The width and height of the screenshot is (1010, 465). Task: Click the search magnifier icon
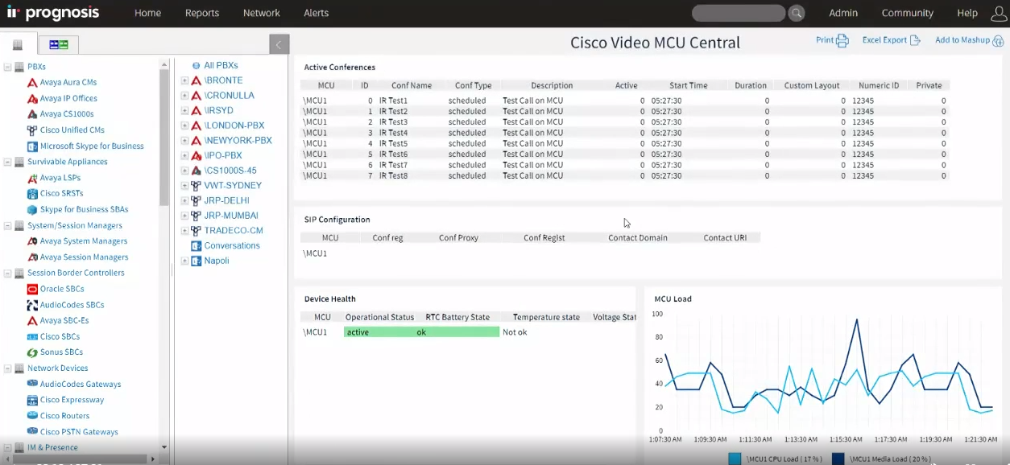(796, 13)
